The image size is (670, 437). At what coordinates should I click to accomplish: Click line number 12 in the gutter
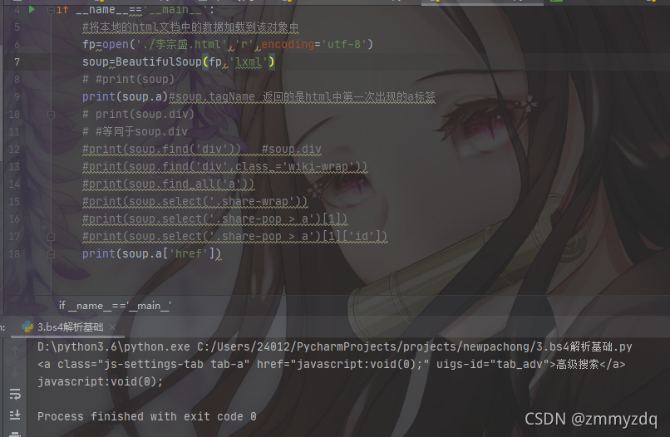click(x=14, y=149)
